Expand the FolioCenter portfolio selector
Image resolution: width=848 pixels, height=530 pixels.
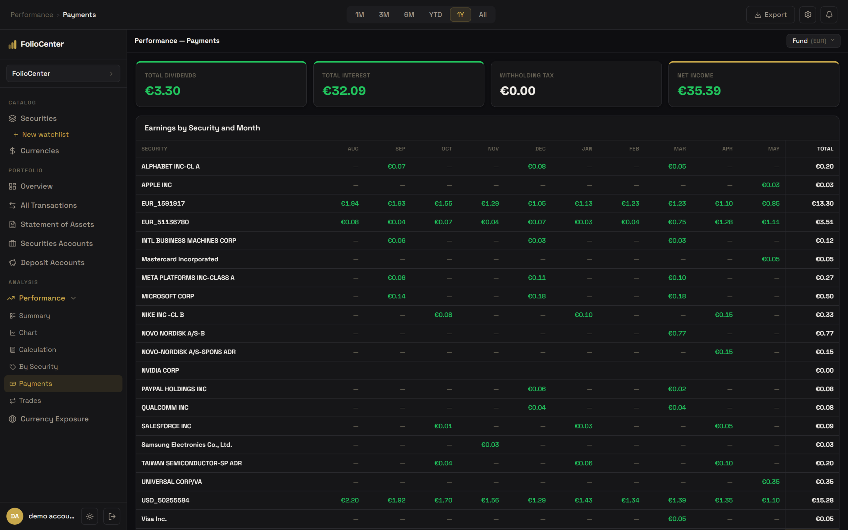coord(63,74)
